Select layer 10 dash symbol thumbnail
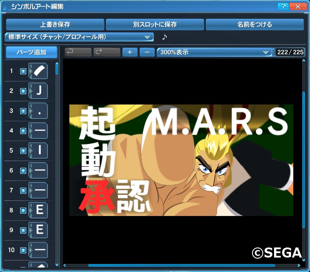 [x=38, y=250]
